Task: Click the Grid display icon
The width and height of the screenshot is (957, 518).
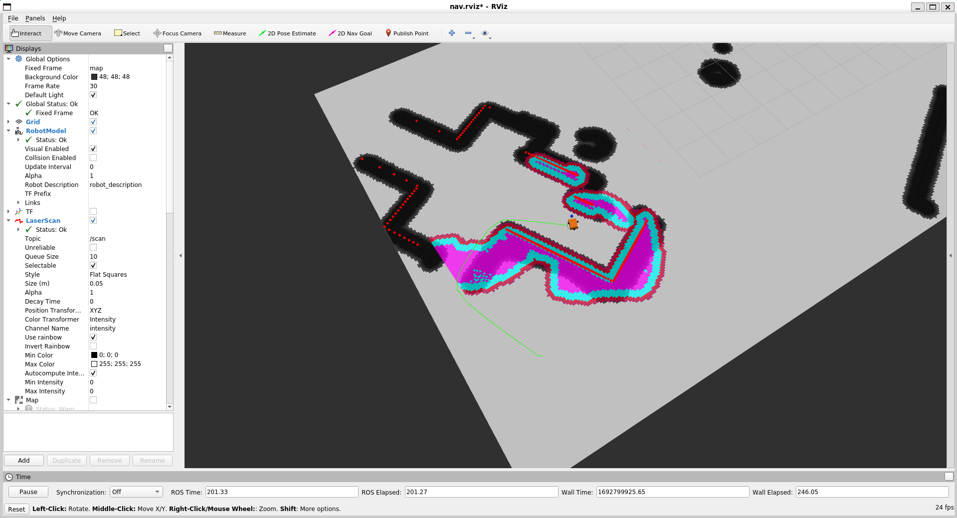Action: click(19, 122)
